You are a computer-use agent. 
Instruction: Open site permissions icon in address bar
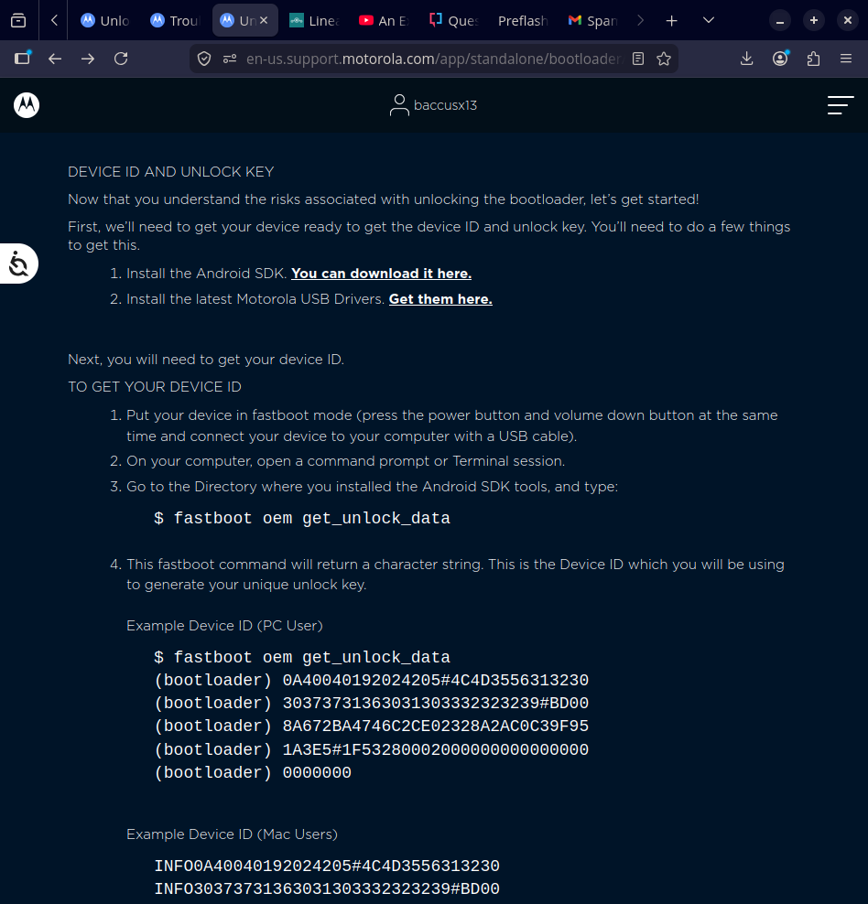(x=230, y=59)
